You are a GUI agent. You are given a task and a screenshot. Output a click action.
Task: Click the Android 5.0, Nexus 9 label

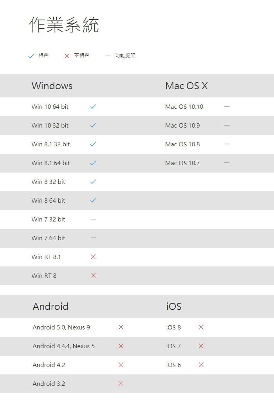pyautogui.click(x=61, y=327)
